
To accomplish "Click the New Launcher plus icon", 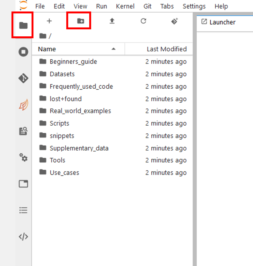I will pyautogui.click(x=49, y=21).
